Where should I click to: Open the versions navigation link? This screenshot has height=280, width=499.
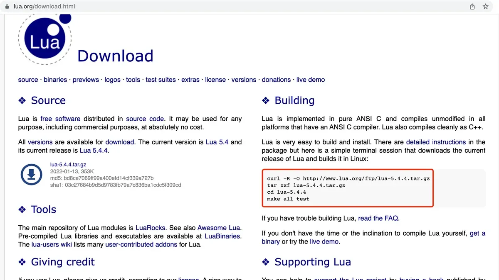click(x=244, y=80)
